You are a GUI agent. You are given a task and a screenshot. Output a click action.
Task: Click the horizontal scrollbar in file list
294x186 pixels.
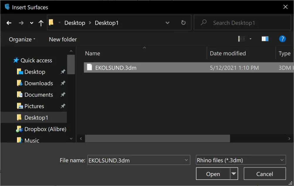[x=158, y=138]
